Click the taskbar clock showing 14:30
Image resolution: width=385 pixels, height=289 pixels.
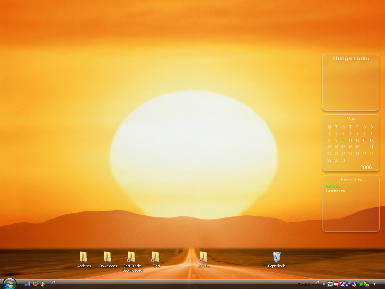(x=376, y=284)
